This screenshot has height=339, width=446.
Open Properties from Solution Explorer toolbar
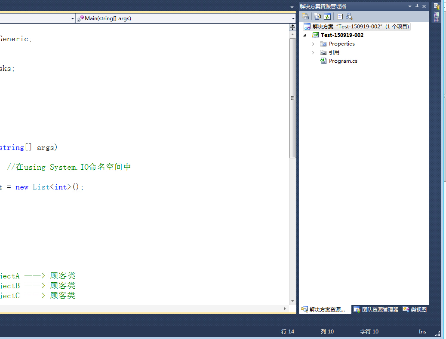[305, 16]
